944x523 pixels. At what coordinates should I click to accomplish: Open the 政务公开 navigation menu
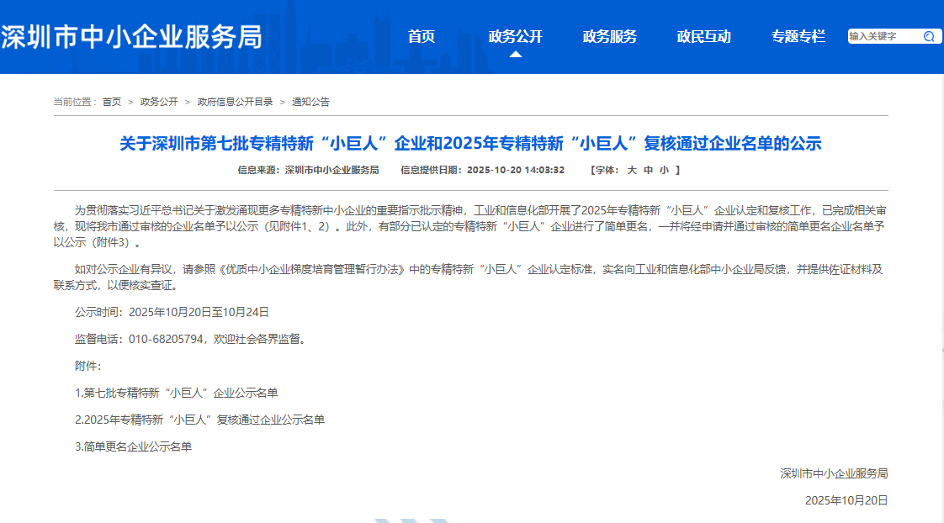point(517,36)
